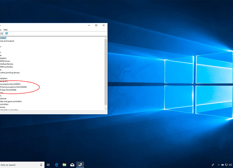Image resolution: width=233 pixels, height=168 pixels.
Task: Show hidden system tray icons
Action: point(219,165)
